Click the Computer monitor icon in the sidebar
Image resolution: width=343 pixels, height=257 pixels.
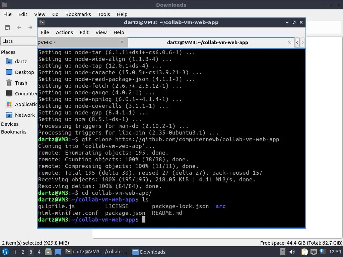pos(9,94)
